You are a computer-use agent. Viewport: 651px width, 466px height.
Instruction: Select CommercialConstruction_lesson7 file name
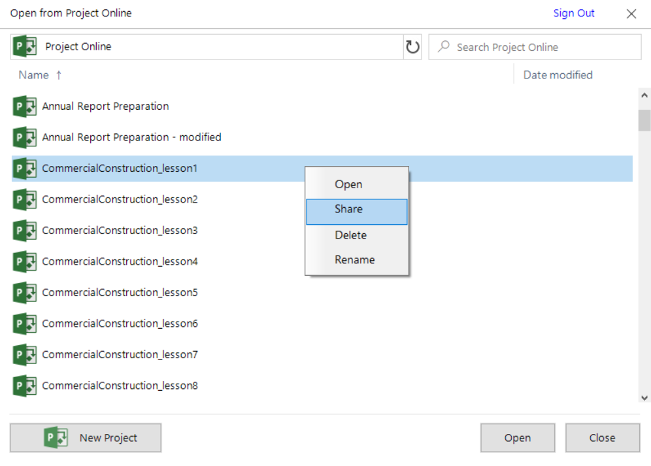point(120,355)
